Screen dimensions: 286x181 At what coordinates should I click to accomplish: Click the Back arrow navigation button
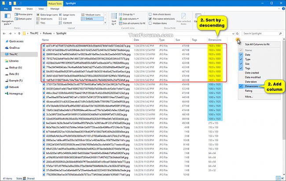[5, 33]
